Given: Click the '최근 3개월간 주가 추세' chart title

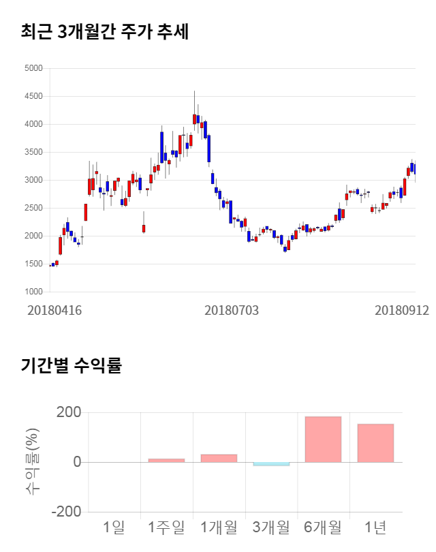Looking at the screenshot, I should pos(104,32).
